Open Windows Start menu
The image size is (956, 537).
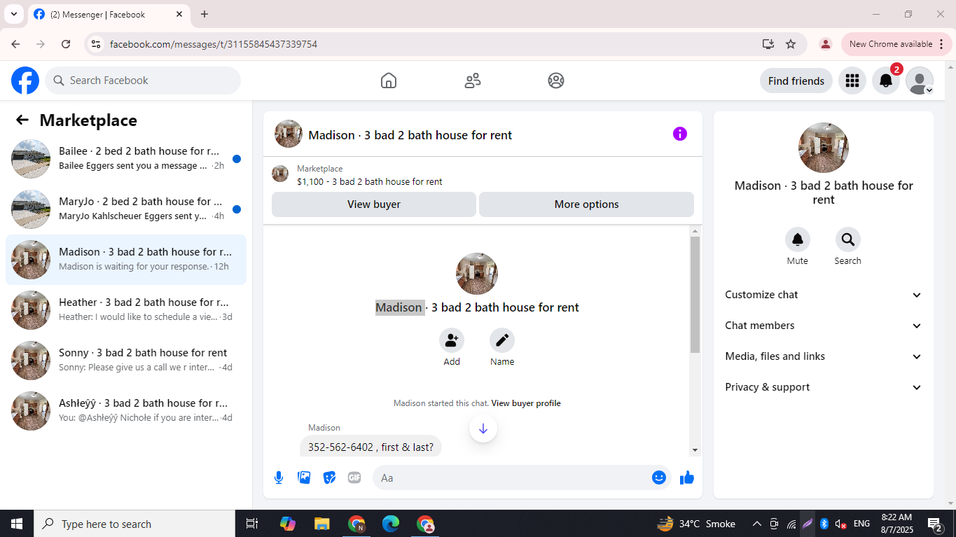pyautogui.click(x=17, y=524)
